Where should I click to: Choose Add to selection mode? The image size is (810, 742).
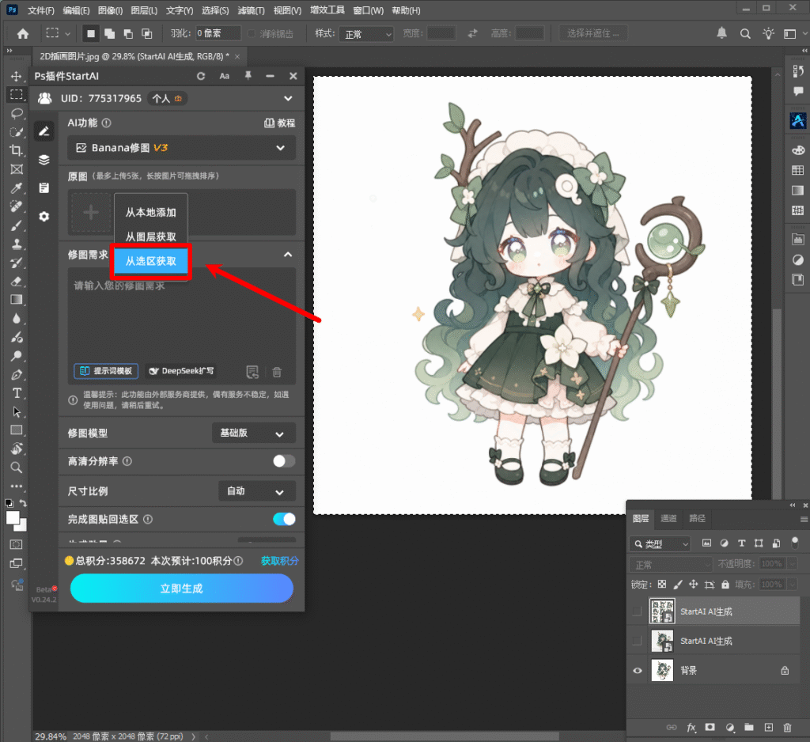click(x=109, y=34)
